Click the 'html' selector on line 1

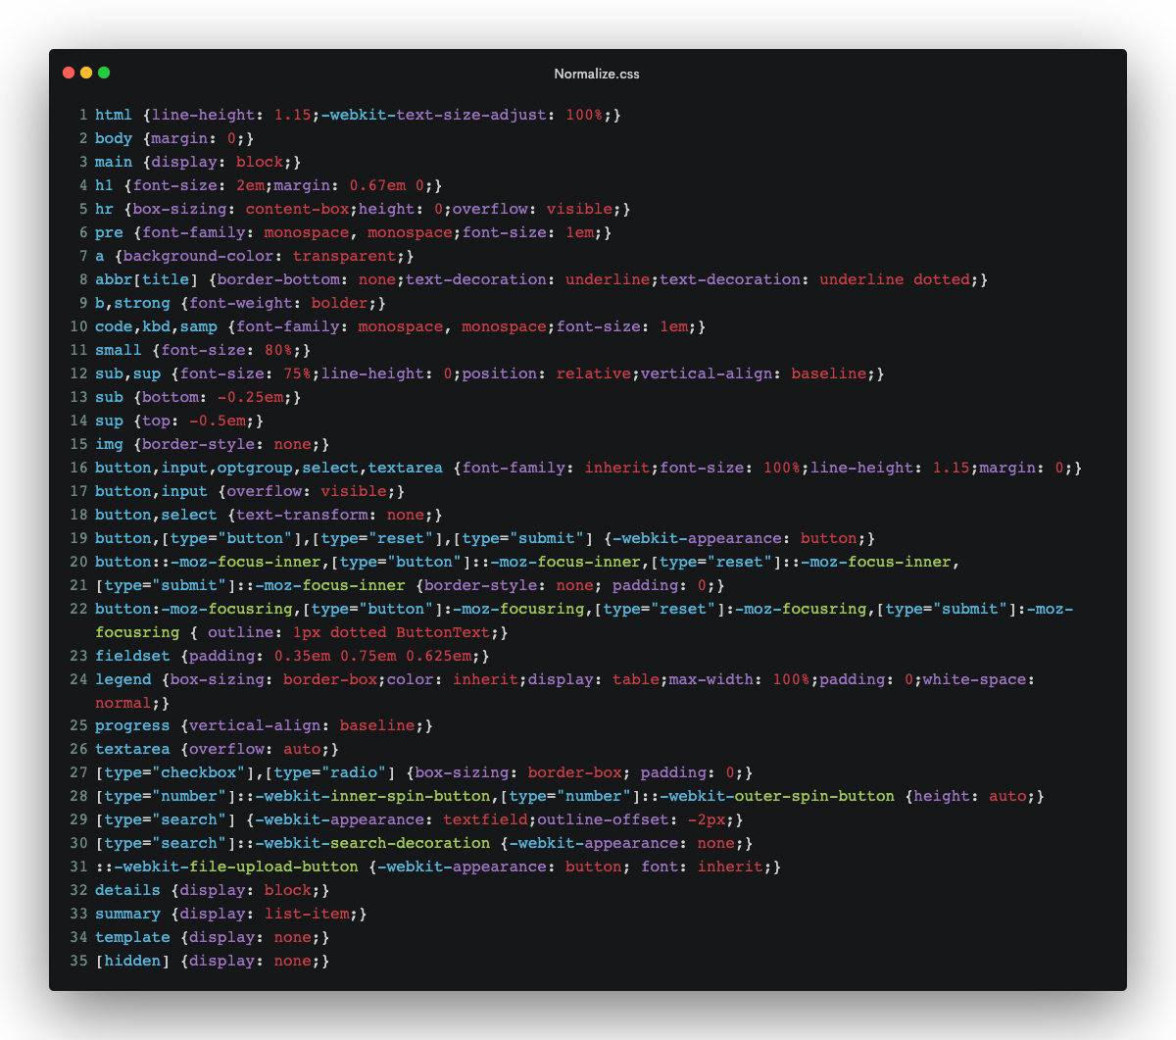coord(114,115)
